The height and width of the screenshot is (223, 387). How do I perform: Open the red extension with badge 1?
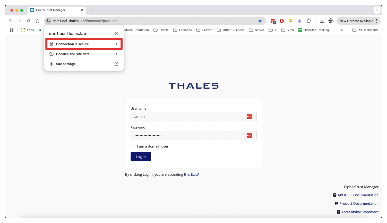click(273, 21)
